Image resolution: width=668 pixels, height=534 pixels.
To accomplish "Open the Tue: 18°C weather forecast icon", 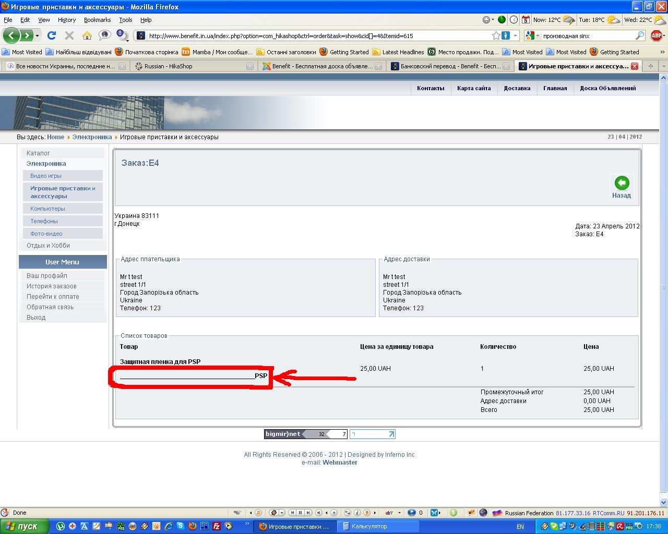I will click(613, 20).
